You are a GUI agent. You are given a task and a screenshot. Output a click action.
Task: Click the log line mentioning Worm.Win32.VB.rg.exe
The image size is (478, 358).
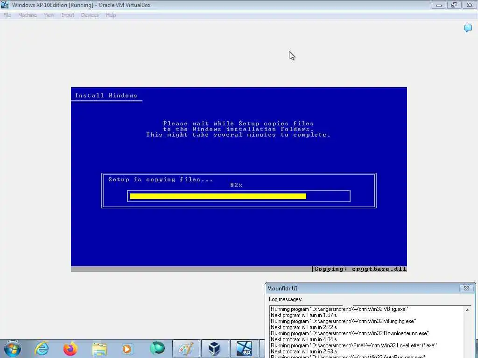(x=339, y=309)
